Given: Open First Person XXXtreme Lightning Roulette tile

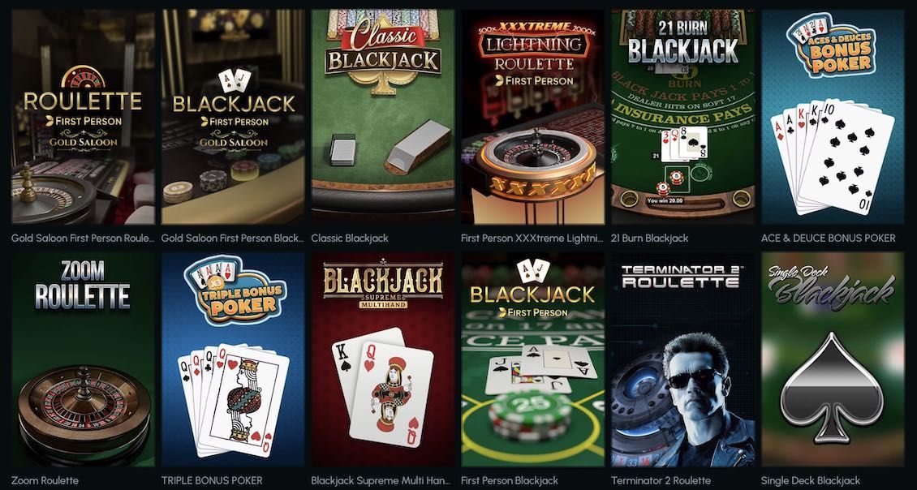Looking at the screenshot, I should pos(532,116).
